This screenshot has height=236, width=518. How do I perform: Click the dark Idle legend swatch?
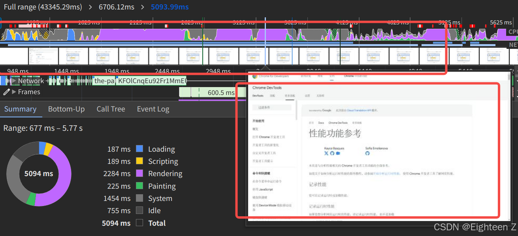140,210
